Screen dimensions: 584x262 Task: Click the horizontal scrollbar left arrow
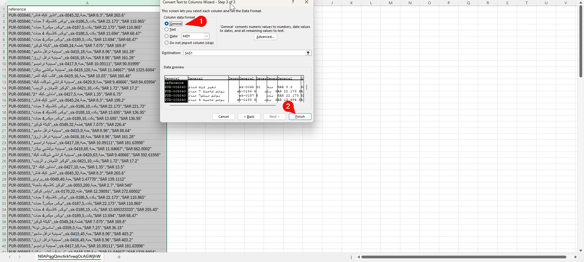(359, 257)
